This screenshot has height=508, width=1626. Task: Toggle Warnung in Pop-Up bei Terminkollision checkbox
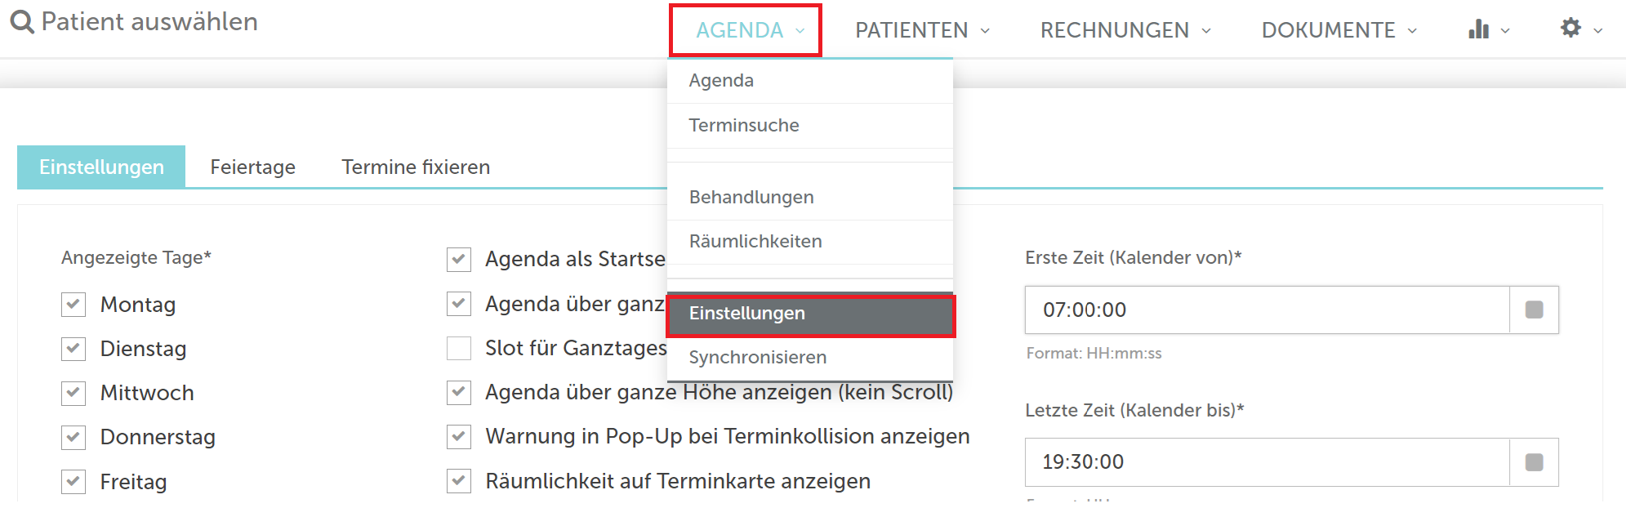[459, 436]
